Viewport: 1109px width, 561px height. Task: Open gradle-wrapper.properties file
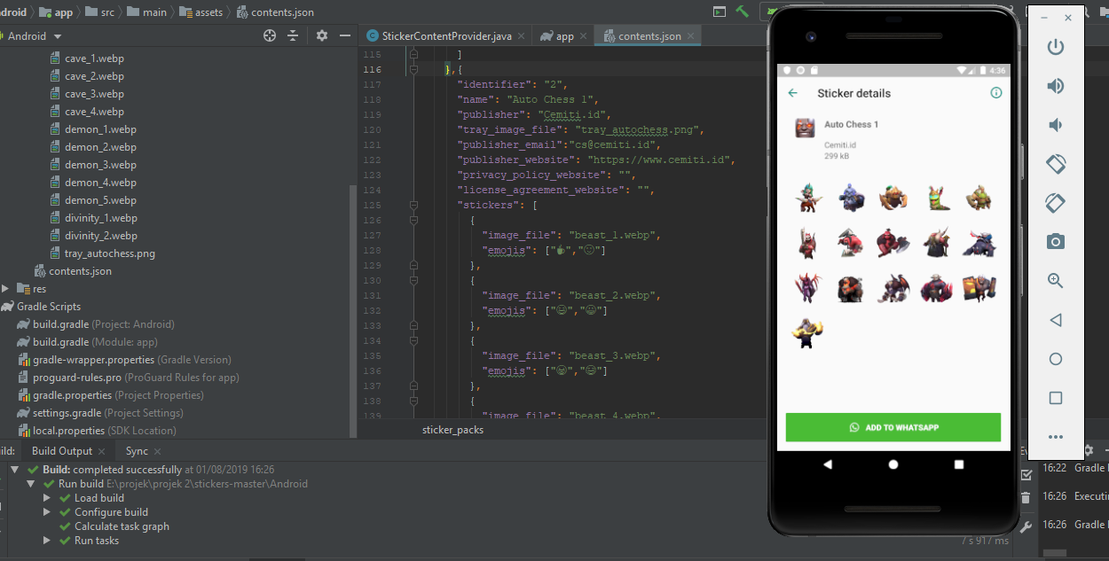tap(125, 360)
